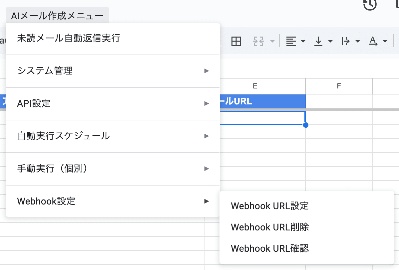The height and width of the screenshot is (270, 399).
Task: Click the blue fill handle on selected cell
Action: [x=306, y=125]
